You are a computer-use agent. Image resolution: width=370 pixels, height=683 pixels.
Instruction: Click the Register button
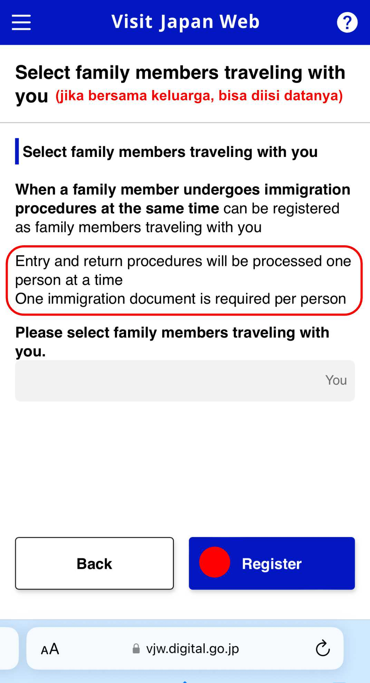click(272, 563)
